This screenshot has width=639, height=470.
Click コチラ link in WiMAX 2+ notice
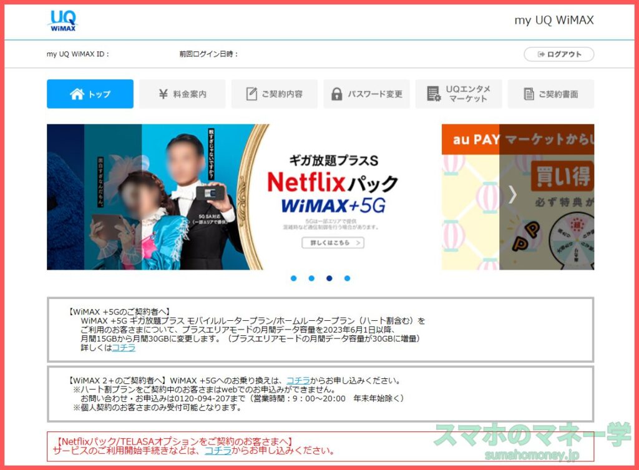pos(298,381)
